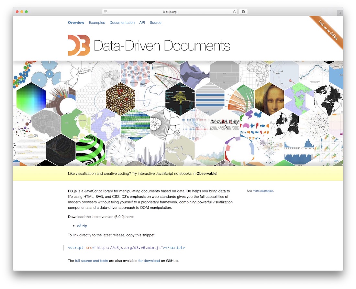Open the gray treemap hexagon example
This screenshot has width=356, height=289.
[x=225, y=74]
